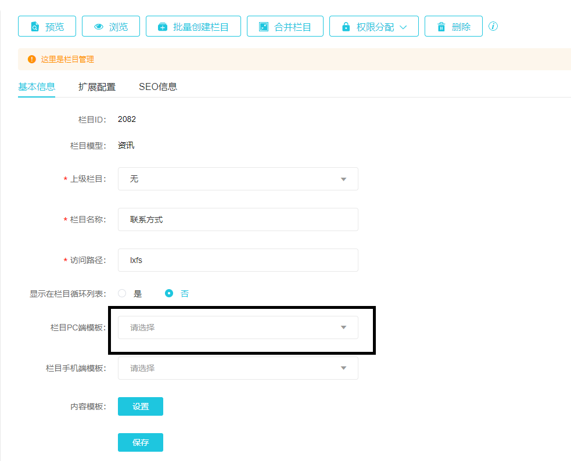
Task: Click the 预览 preview icon button
Action: click(47, 27)
